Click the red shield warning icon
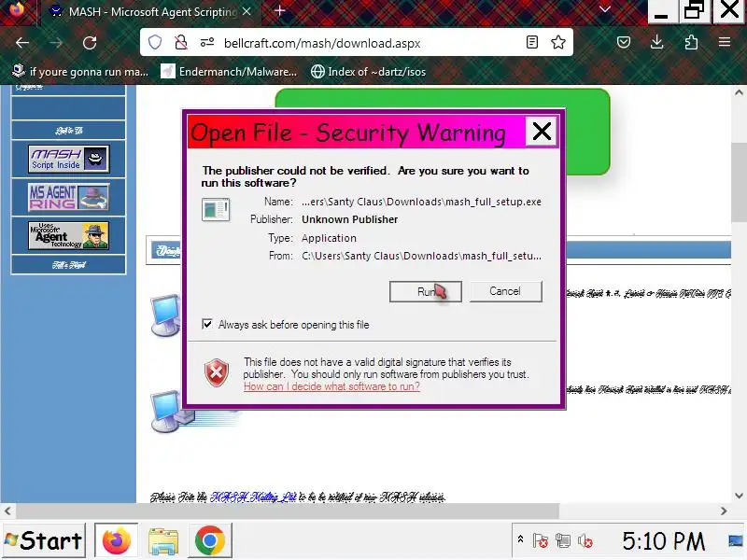The height and width of the screenshot is (560, 747). (x=217, y=372)
